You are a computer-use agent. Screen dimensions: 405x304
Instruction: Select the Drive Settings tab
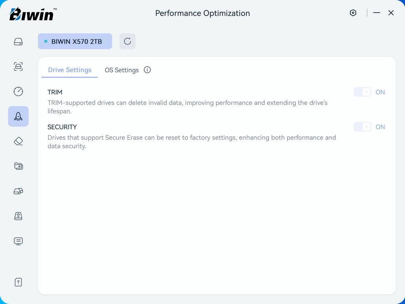pyautogui.click(x=70, y=70)
